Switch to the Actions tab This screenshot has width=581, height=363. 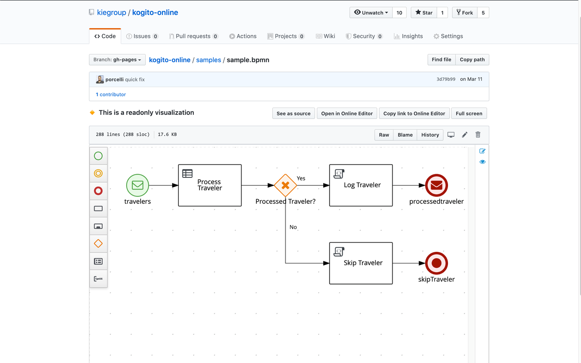pyautogui.click(x=243, y=36)
